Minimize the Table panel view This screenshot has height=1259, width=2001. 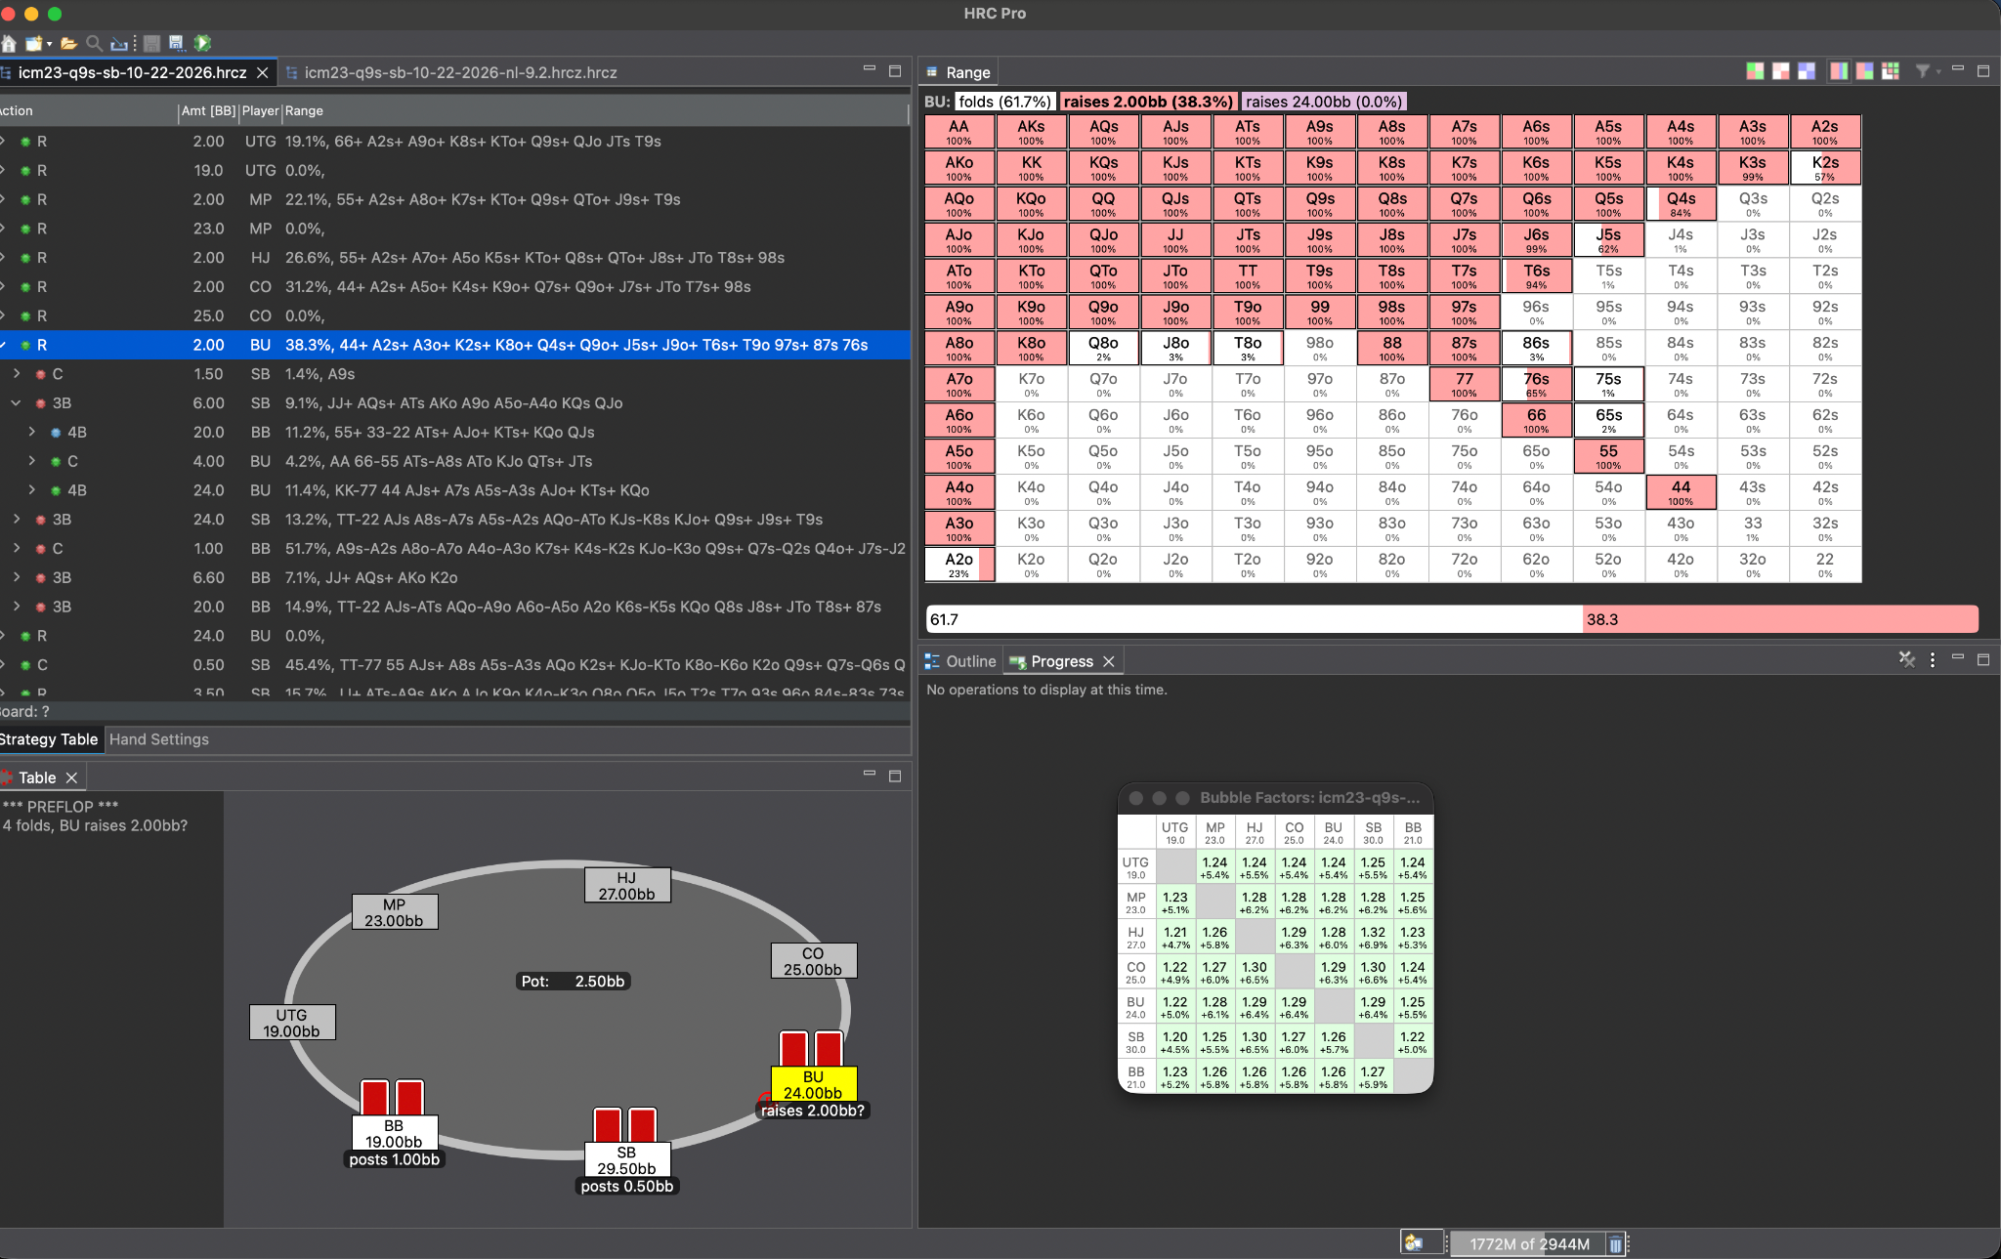870,775
